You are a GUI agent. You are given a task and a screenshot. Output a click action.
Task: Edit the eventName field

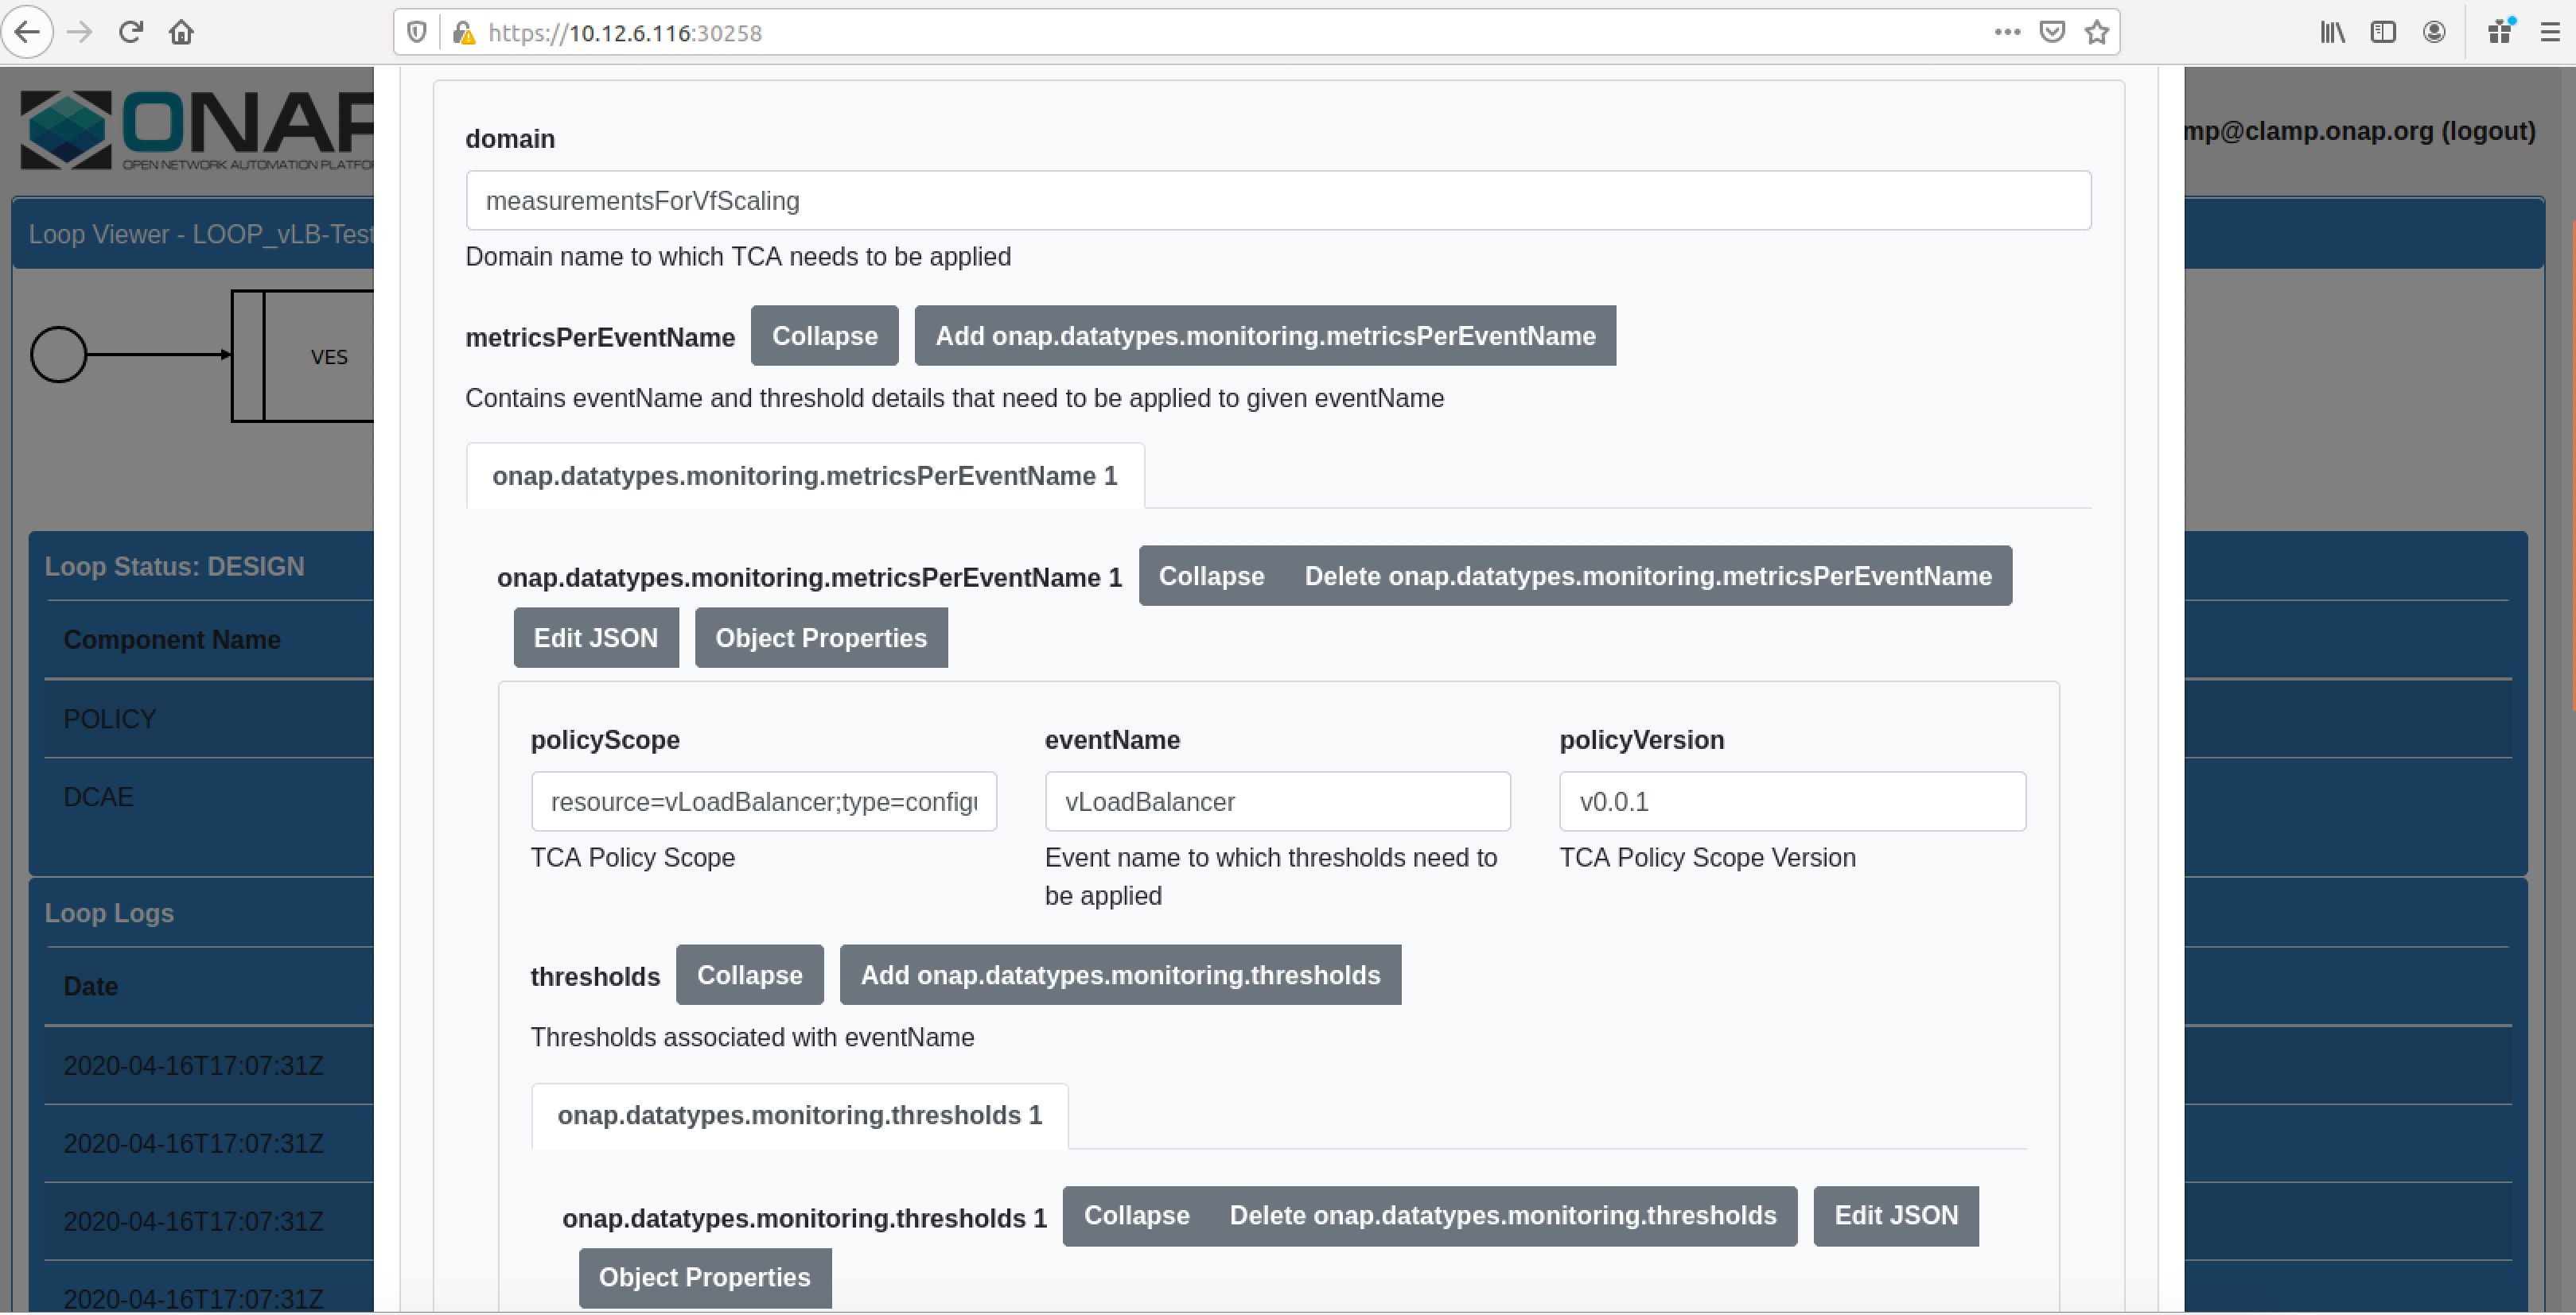(x=1278, y=801)
